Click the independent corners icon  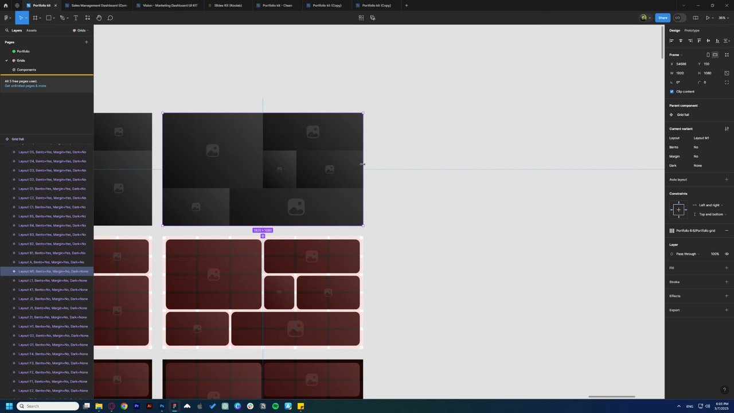coord(727,82)
